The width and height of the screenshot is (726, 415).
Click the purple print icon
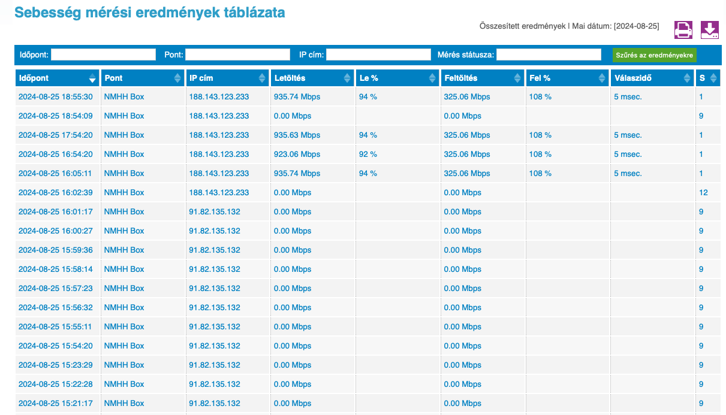pyautogui.click(x=683, y=30)
